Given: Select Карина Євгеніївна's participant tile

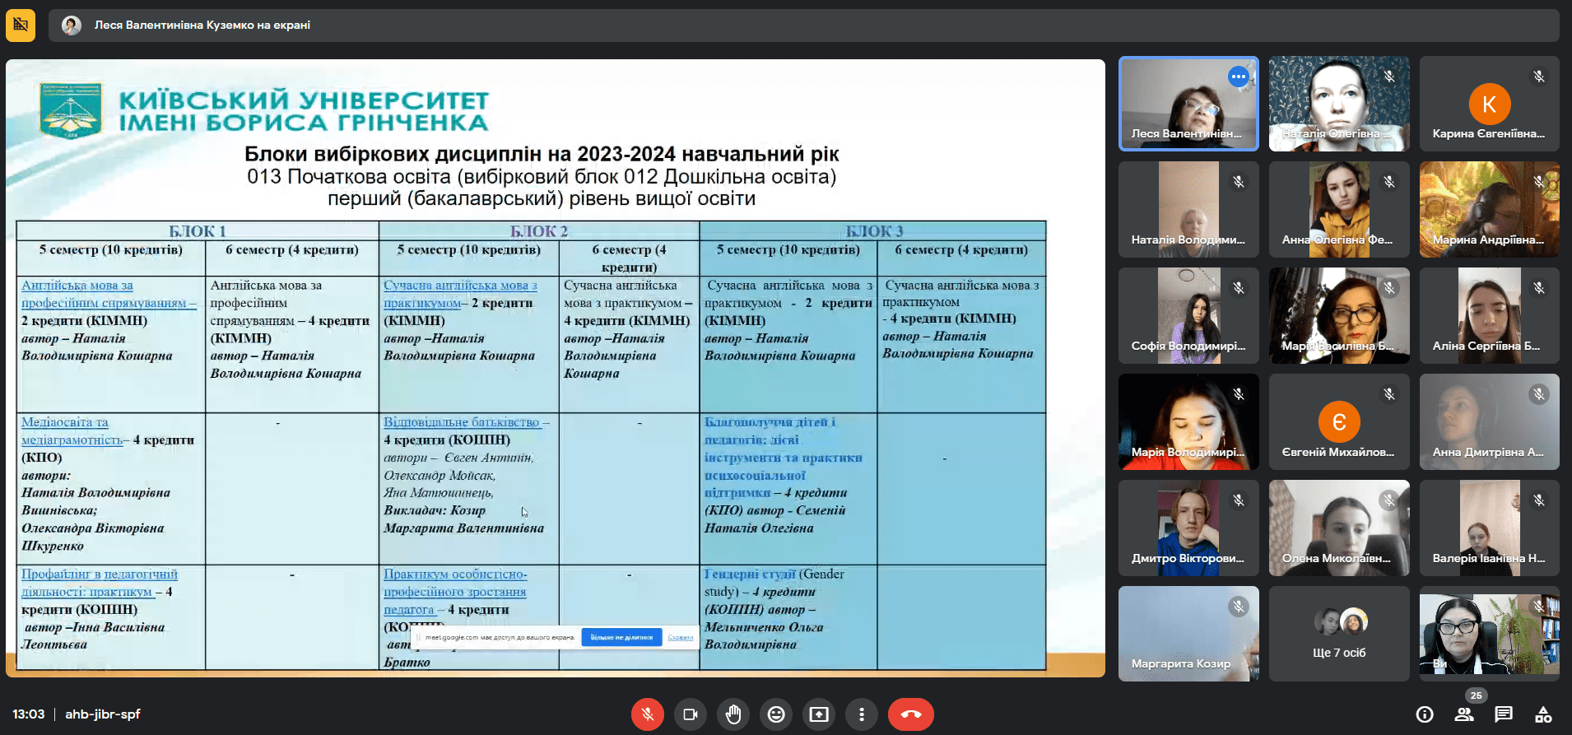Looking at the screenshot, I should 1489,104.
